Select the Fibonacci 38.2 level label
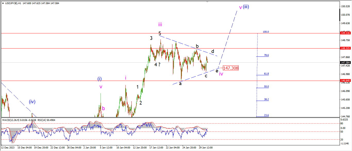 (x=266, y=99)
